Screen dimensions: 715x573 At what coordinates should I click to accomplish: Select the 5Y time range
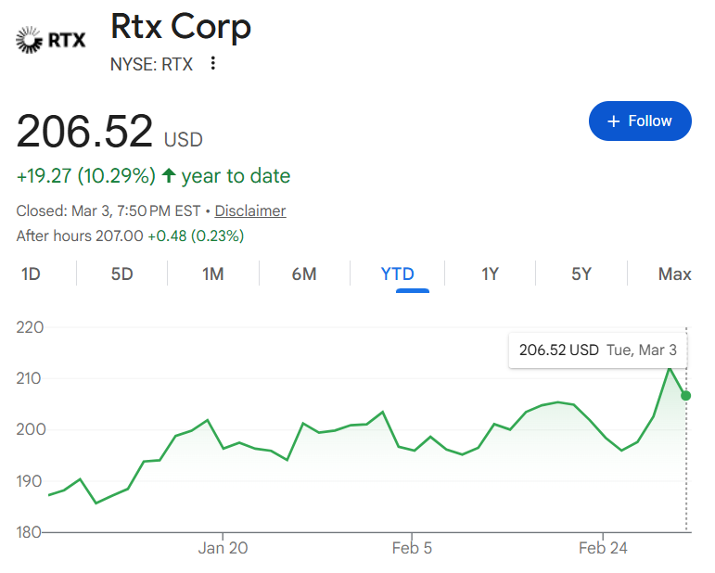(581, 274)
